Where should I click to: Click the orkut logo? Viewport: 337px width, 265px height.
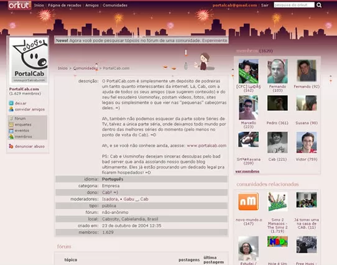click(20, 5)
